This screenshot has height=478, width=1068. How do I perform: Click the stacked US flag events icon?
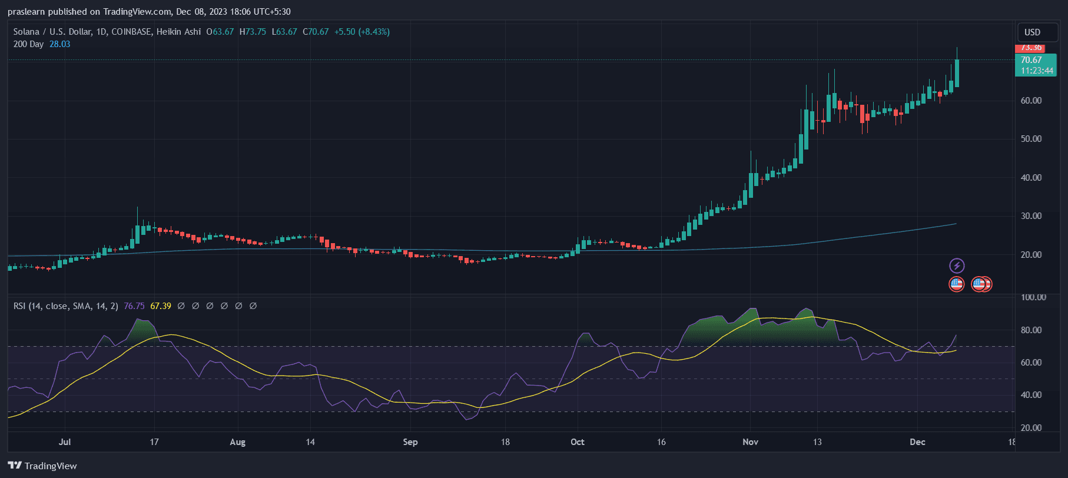click(981, 284)
